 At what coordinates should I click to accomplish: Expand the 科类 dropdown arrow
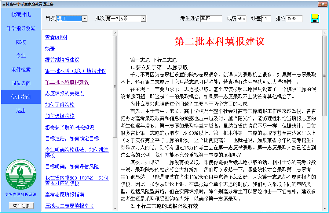[85, 19]
